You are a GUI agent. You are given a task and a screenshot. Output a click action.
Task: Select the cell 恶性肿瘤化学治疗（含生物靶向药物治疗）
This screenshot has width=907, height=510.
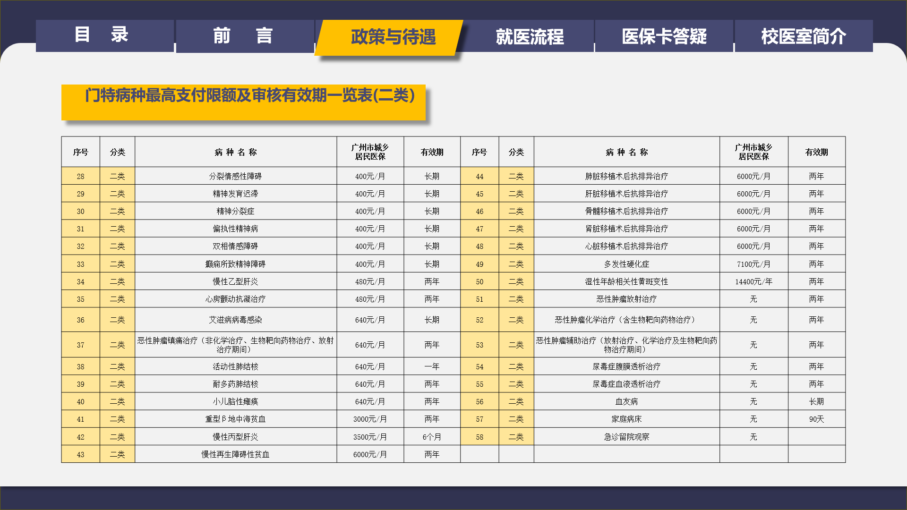(x=627, y=320)
